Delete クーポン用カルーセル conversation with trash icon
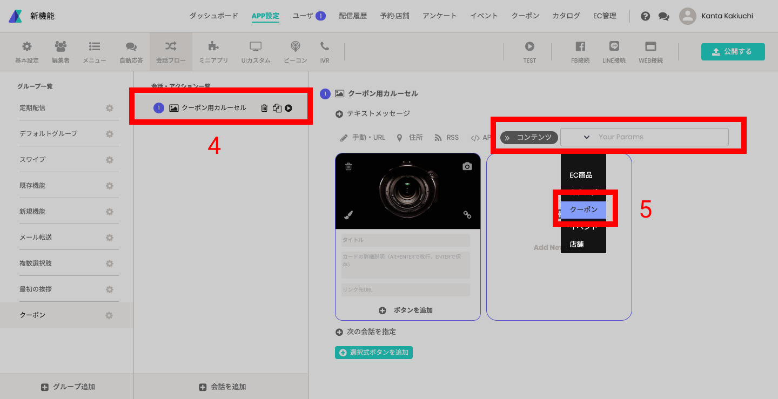The height and width of the screenshot is (399, 778). pyautogui.click(x=264, y=108)
